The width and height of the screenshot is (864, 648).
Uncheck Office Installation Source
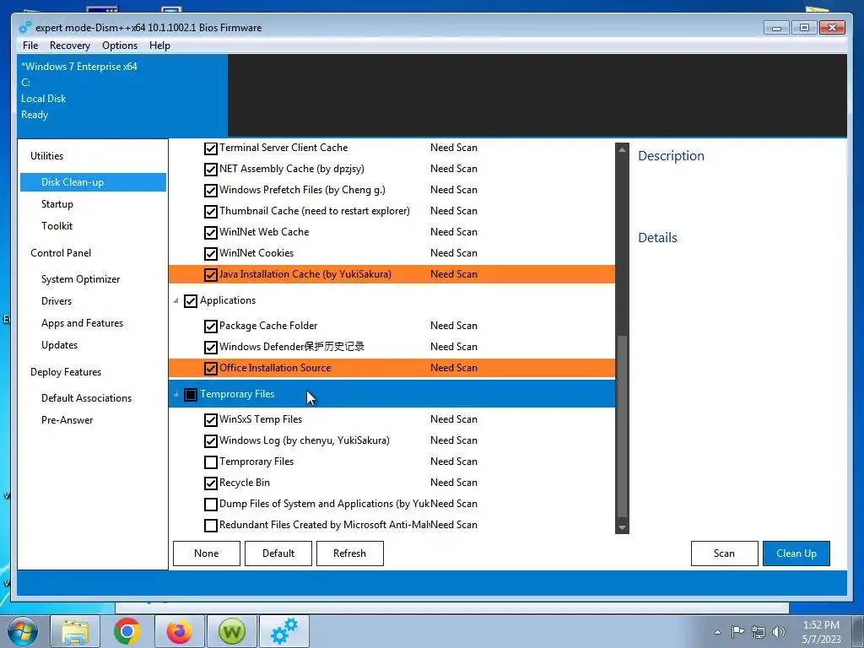[x=210, y=368]
